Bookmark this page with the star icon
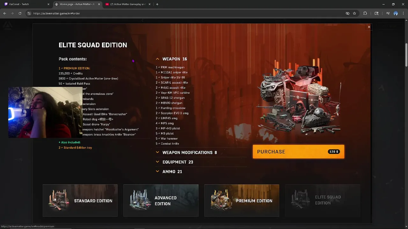This screenshot has height=229, width=408. [354, 13]
